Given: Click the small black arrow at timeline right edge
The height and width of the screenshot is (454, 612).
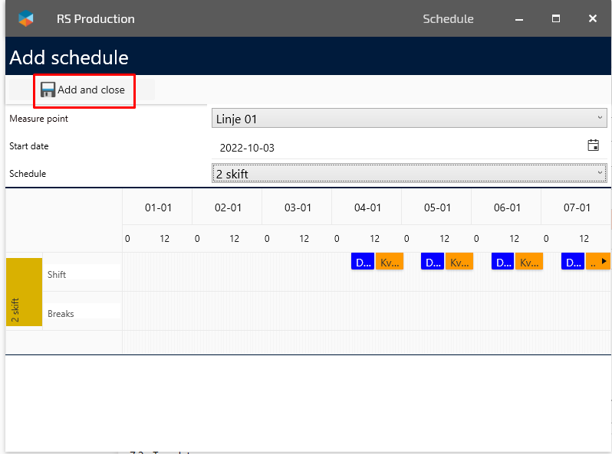Looking at the screenshot, I should 604,262.
